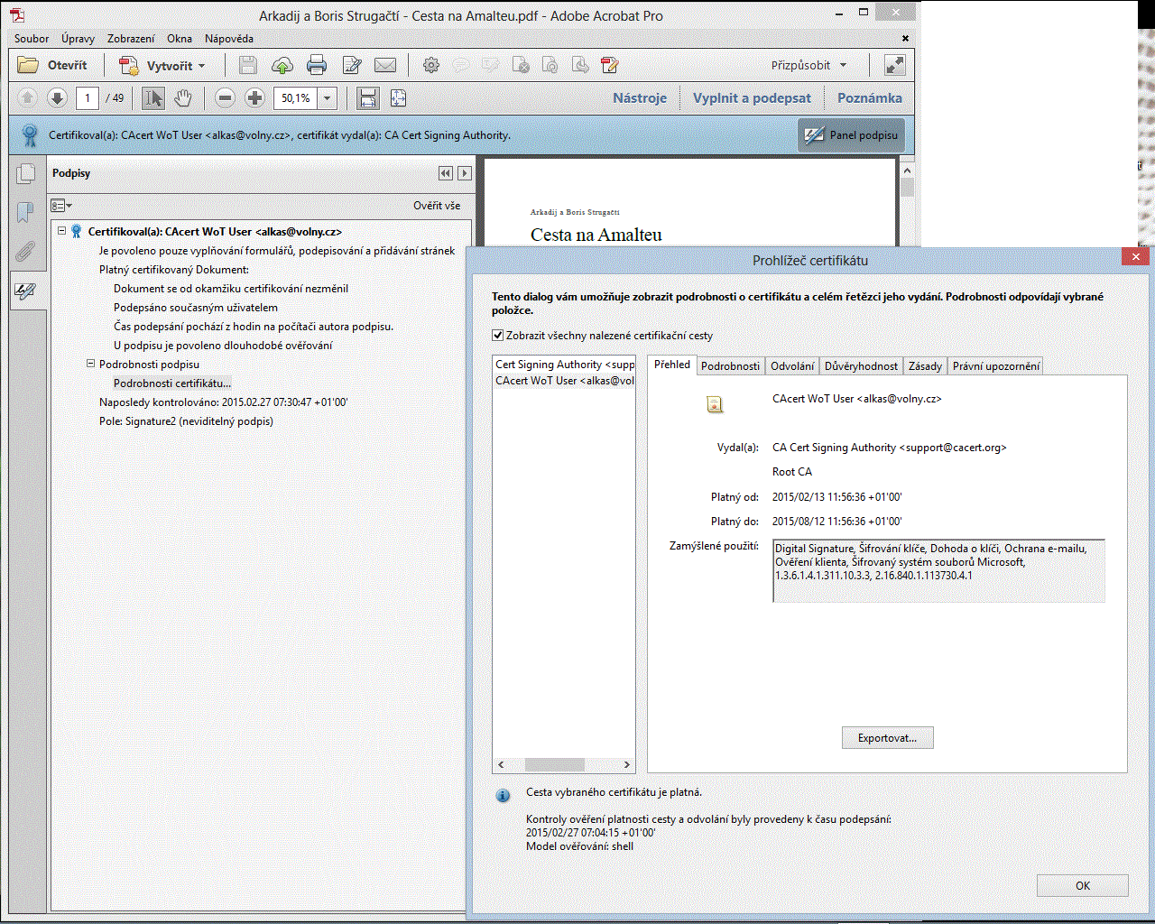Go to next page arrow

pyautogui.click(x=57, y=98)
